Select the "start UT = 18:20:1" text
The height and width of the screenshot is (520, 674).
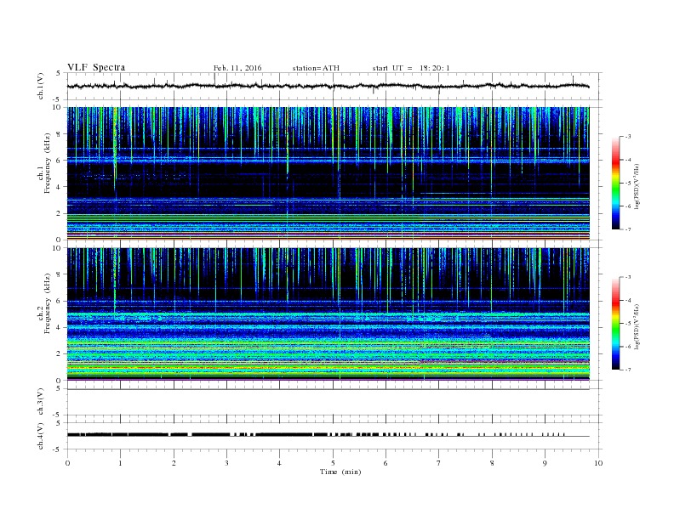411,68
